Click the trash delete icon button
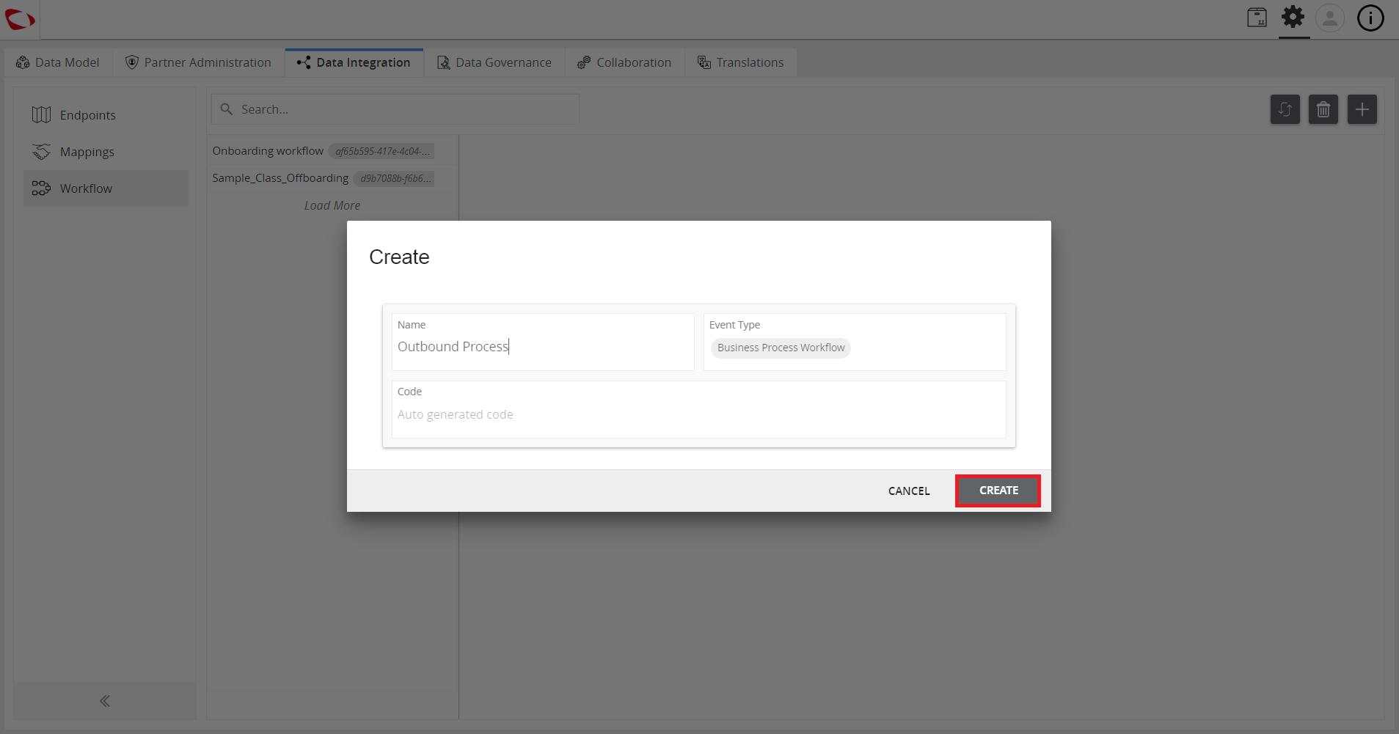The image size is (1399, 734). point(1323,109)
